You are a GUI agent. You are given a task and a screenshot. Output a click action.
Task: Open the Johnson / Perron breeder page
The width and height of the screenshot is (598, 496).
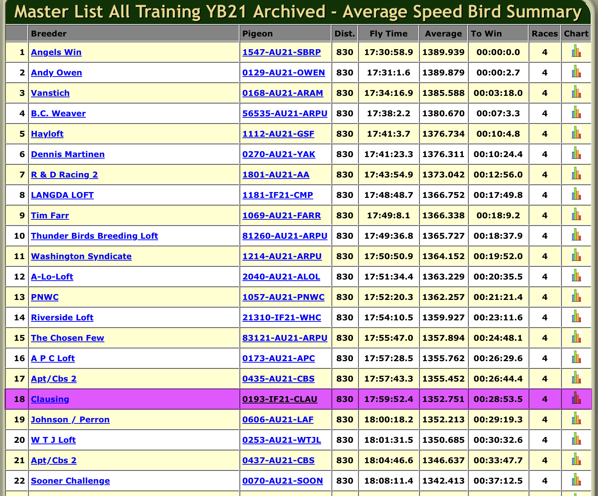70,419
